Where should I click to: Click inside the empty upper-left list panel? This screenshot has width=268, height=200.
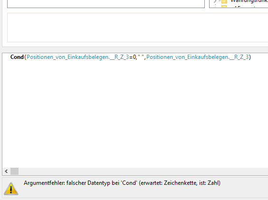point(106,3)
